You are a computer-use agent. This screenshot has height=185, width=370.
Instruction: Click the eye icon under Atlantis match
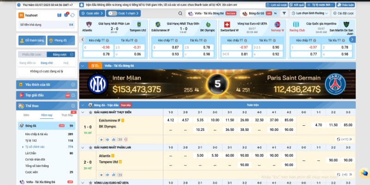point(107,174)
